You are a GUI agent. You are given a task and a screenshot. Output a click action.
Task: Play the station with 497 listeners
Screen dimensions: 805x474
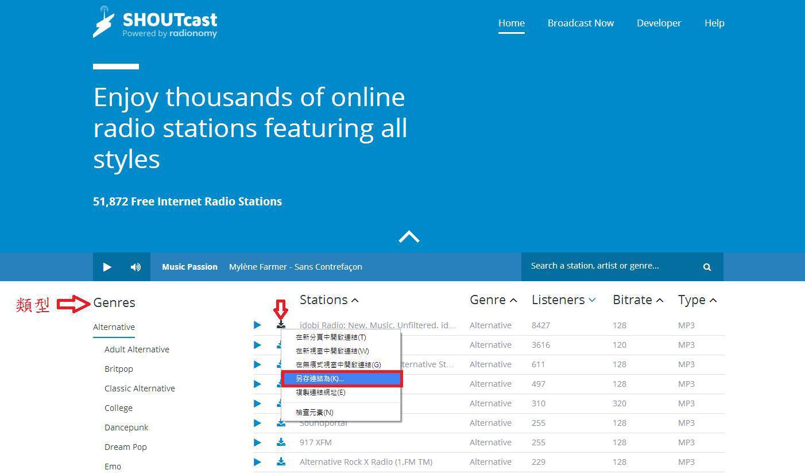point(257,384)
